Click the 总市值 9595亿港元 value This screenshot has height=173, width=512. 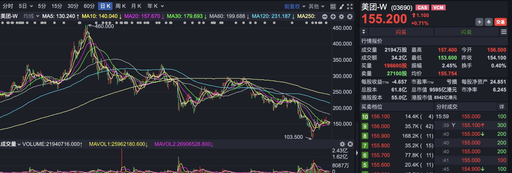(x=443, y=90)
